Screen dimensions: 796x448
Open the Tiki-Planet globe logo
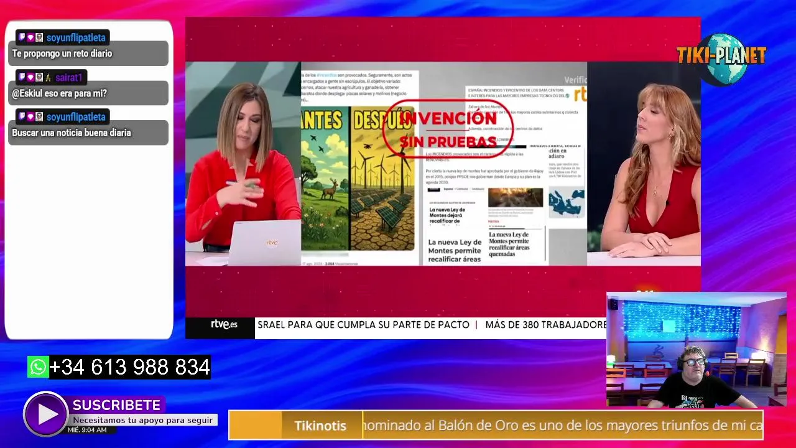tap(721, 58)
